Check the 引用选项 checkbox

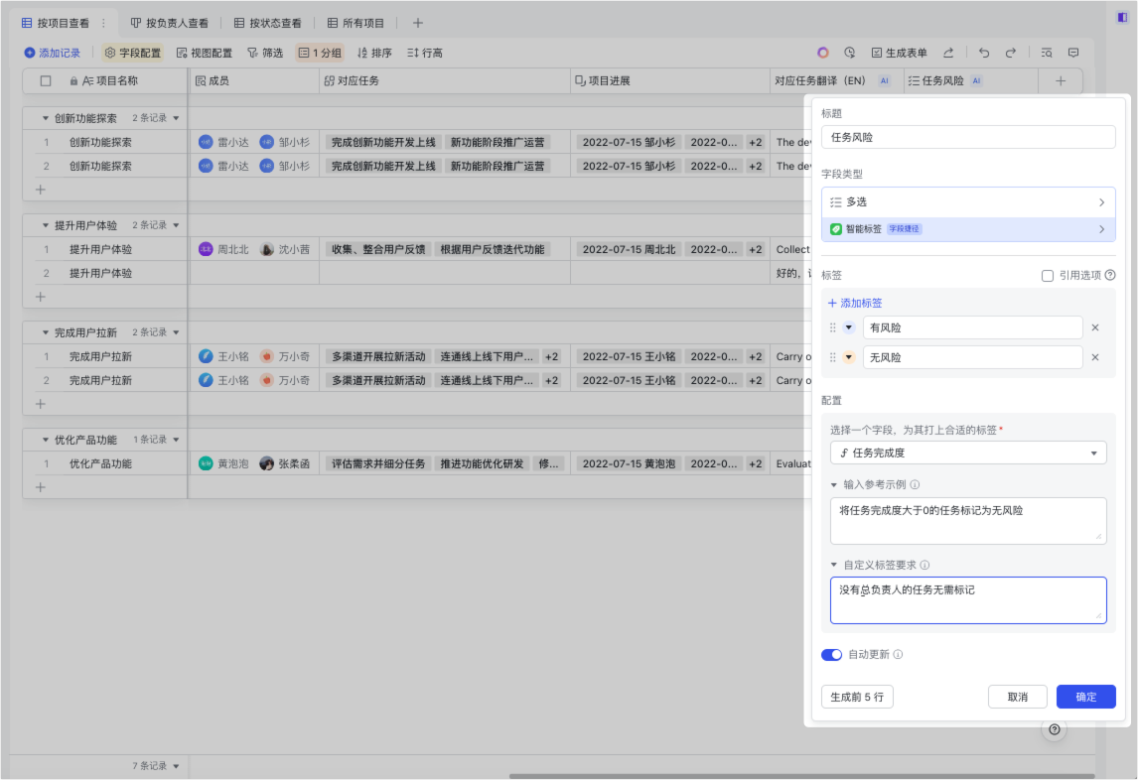pyautogui.click(x=1048, y=276)
